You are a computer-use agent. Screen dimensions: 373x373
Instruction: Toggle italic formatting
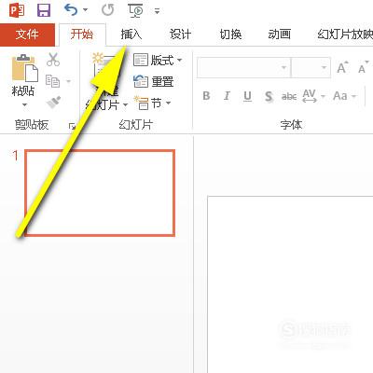tap(227, 96)
